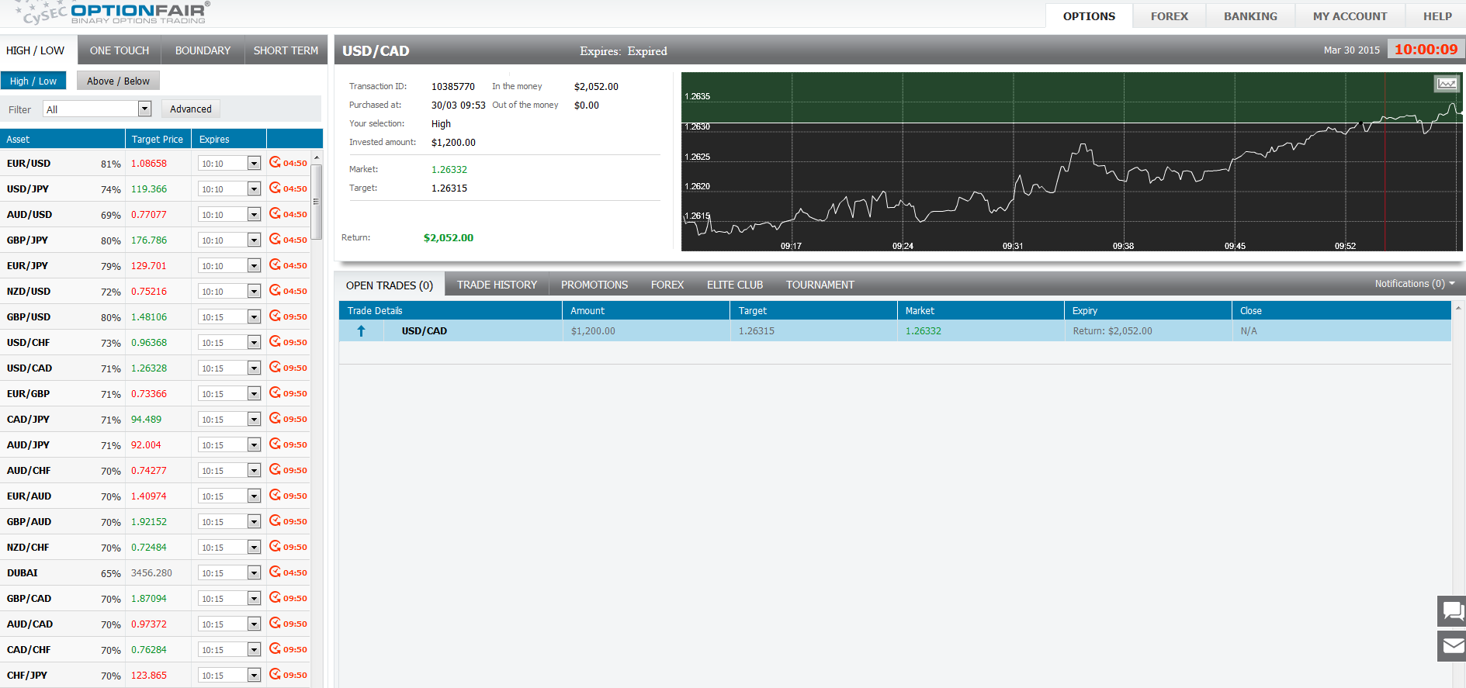Screen dimensions: 1466x688
Task: Click the clock icon in USD/CHF row
Action: (275, 341)
